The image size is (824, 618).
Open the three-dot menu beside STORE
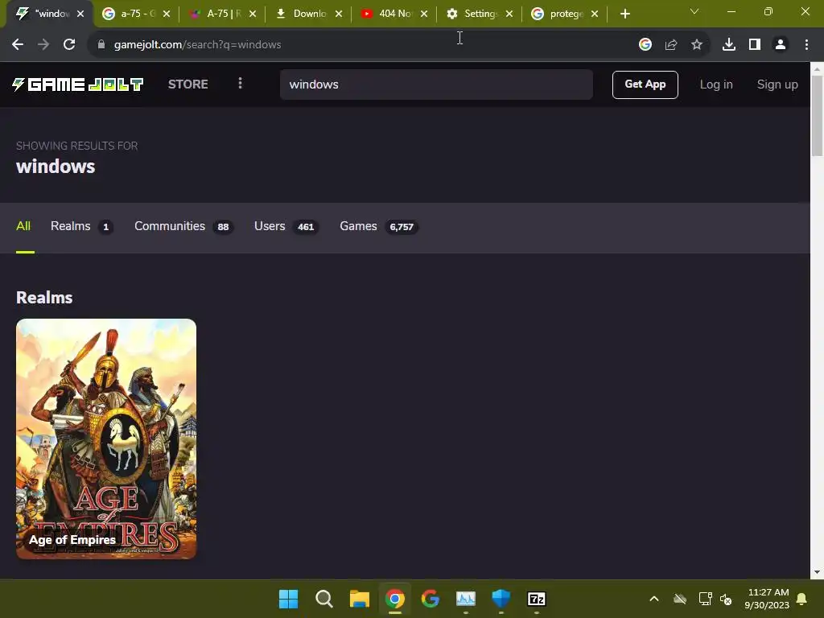click(240, 84)
